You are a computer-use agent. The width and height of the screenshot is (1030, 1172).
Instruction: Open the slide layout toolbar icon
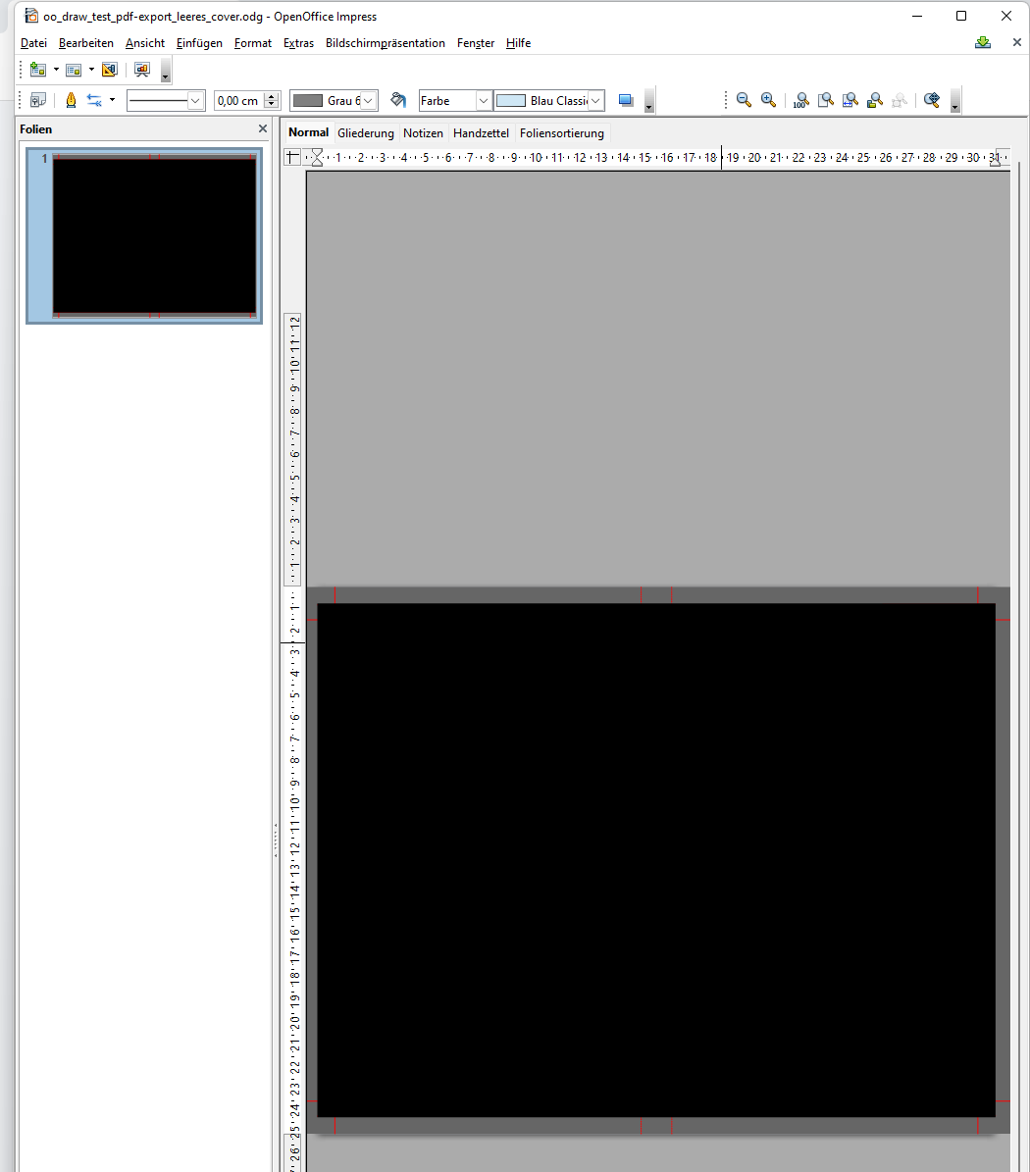[x=76, y=70]
